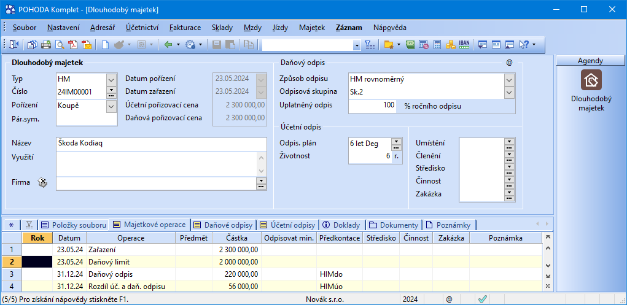Expand the toolbar search combo box arrow
627x305 pixels.
357,45
